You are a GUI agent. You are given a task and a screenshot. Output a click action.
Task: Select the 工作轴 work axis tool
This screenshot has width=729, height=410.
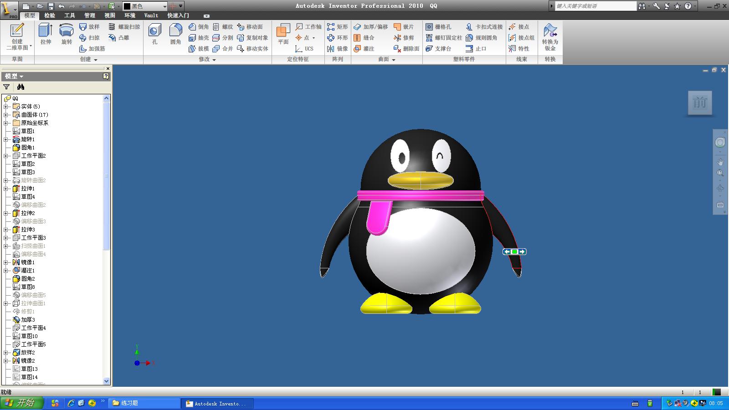(x=308, y=27)
